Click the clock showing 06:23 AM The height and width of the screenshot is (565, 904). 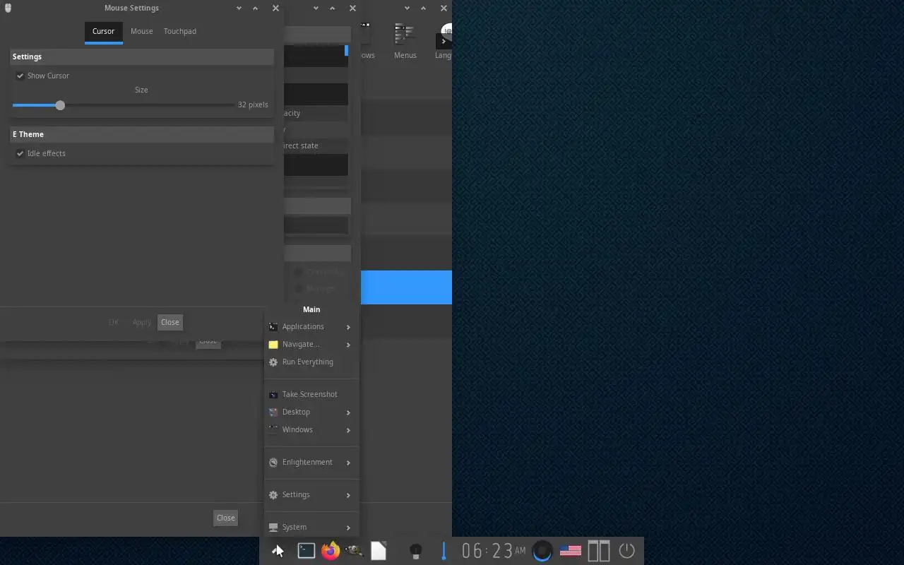pyautogui.click(x=494, y=551)
